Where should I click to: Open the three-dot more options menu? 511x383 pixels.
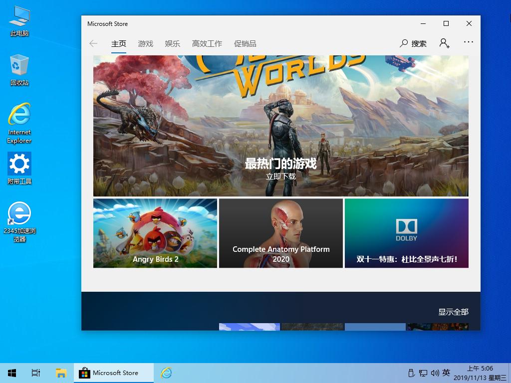click(x=468, y=42)
